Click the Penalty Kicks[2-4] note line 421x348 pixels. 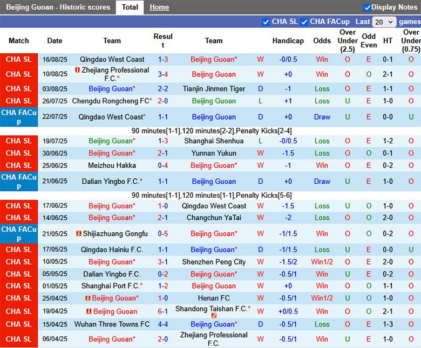click(x=212, y=131)
